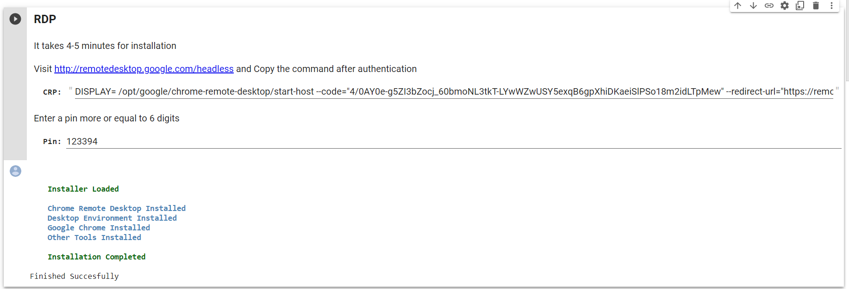The height and width of the screenshot is (289, 849).
Task: Move the cell down with arrow icon
Action: click(753, 6)
